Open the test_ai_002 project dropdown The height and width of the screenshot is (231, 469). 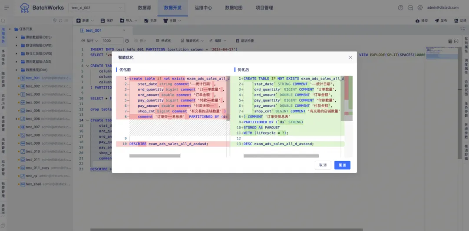pos(96,7)
